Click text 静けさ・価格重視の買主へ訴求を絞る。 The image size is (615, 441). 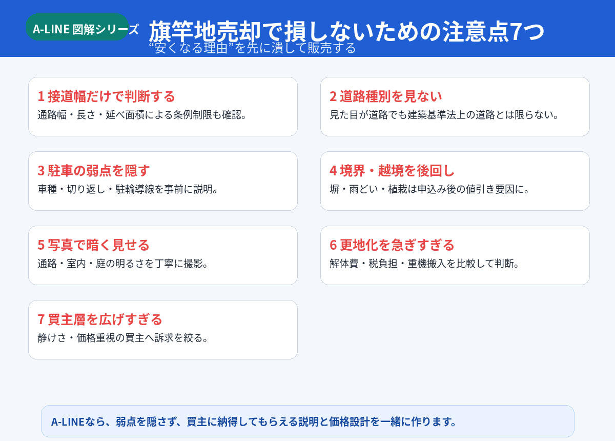point(123,337)
